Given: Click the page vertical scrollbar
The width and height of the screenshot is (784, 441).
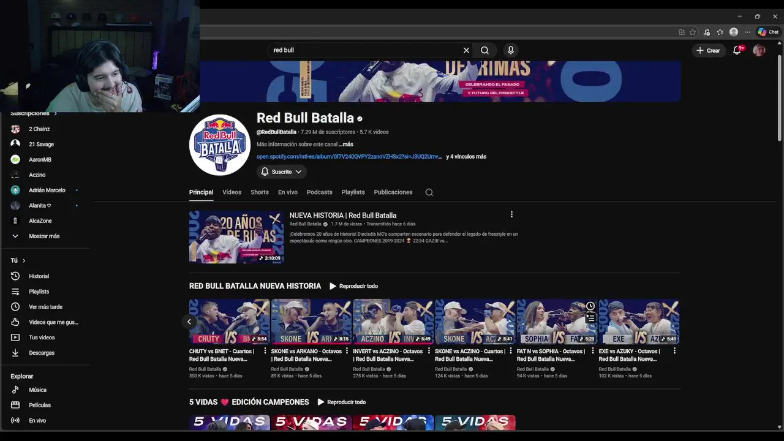Looking at the screenshot, I should pos(779,98).
